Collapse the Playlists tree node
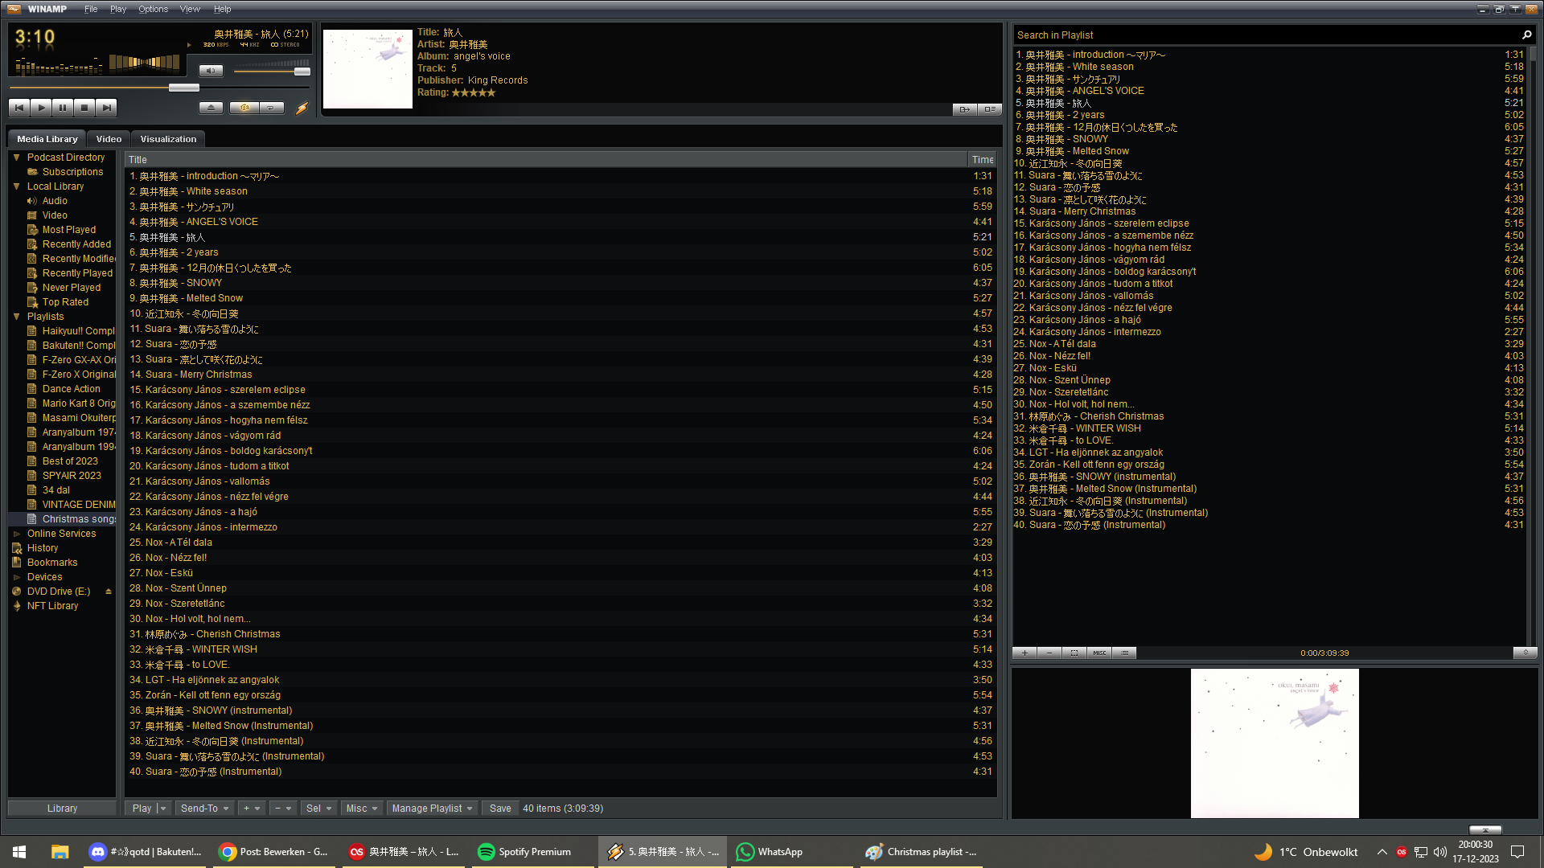The height and width of the screenshot is (868, 1544). [16, 317]
